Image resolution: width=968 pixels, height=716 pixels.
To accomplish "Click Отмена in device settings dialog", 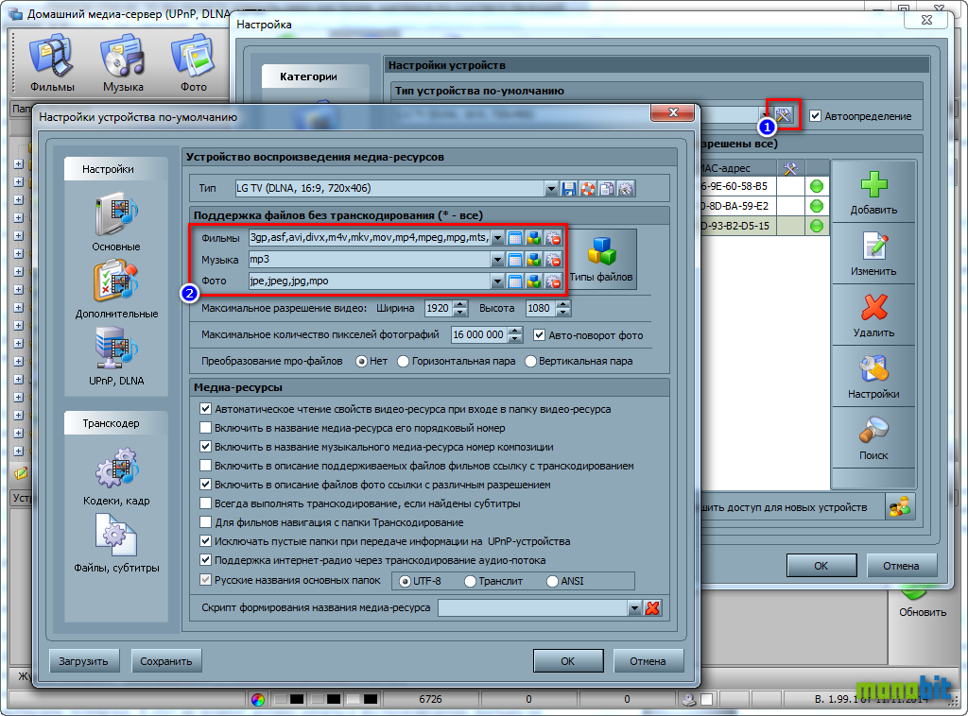I will click(648, 661).
